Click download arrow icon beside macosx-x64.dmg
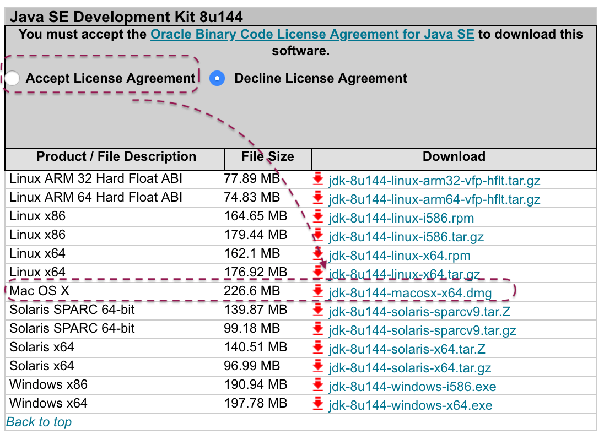The height and width of the screenshot is (434, 604). (x=318, y=291)
